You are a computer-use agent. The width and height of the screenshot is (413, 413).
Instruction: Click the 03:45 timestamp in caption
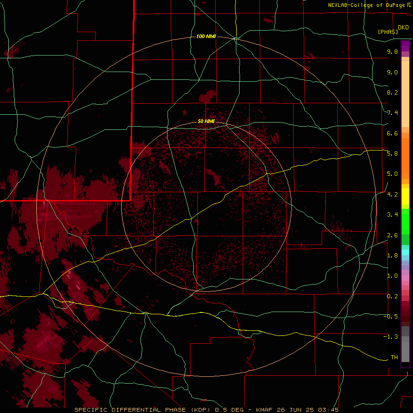pyautogui.click(x=328, y=410)
